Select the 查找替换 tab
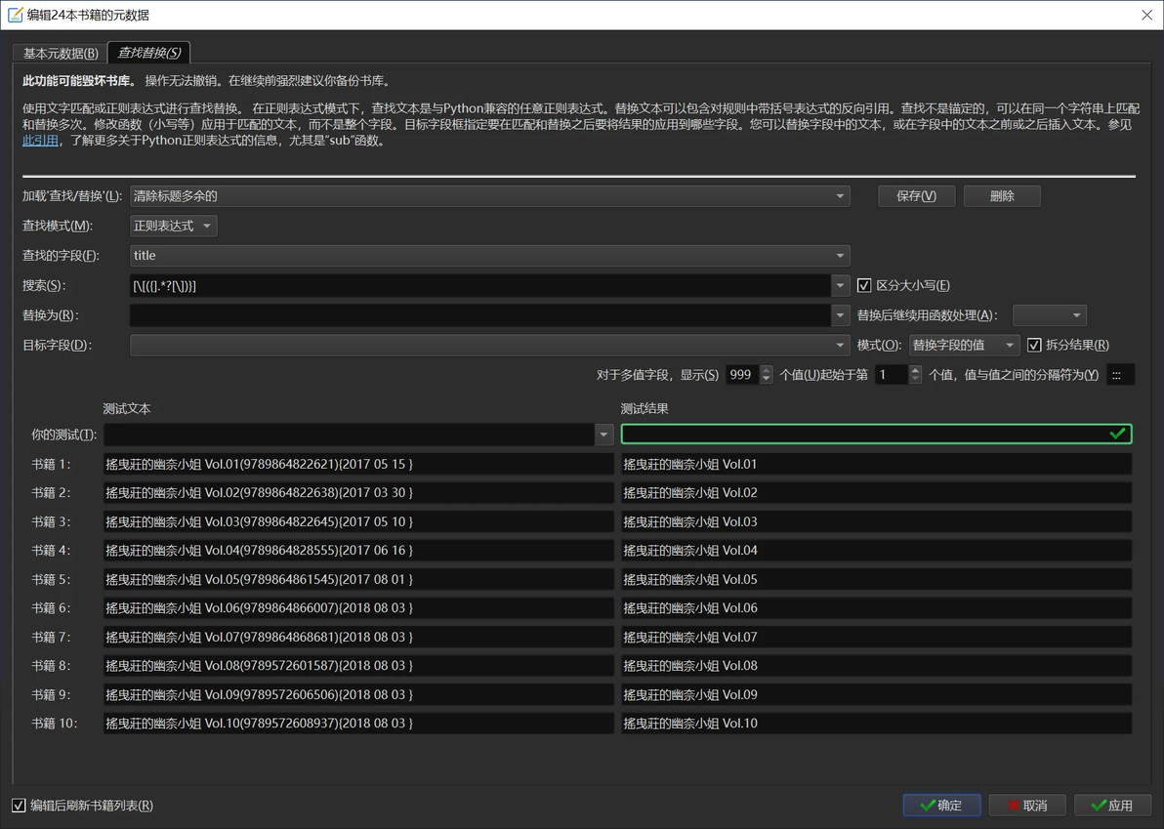Image resolution: width=1164 pixels, height=829 pixels. pos(149,53)
